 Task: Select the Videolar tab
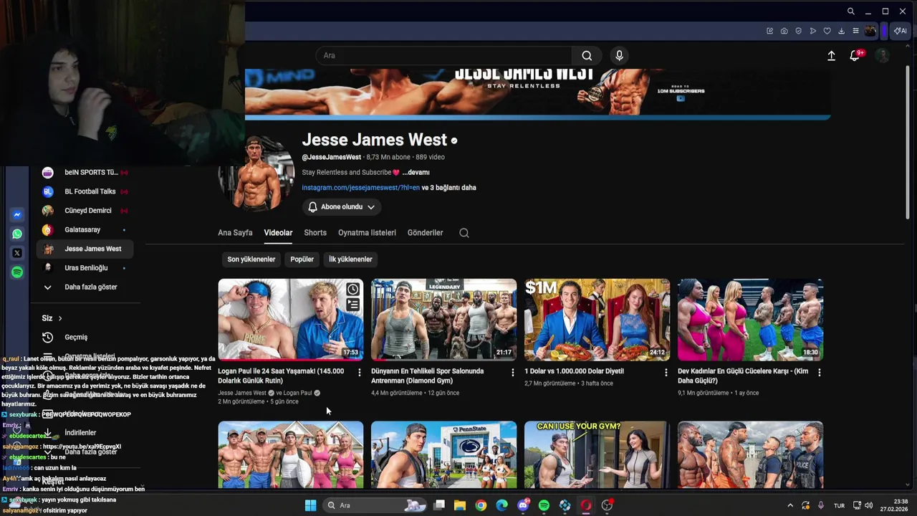[278, 233]
